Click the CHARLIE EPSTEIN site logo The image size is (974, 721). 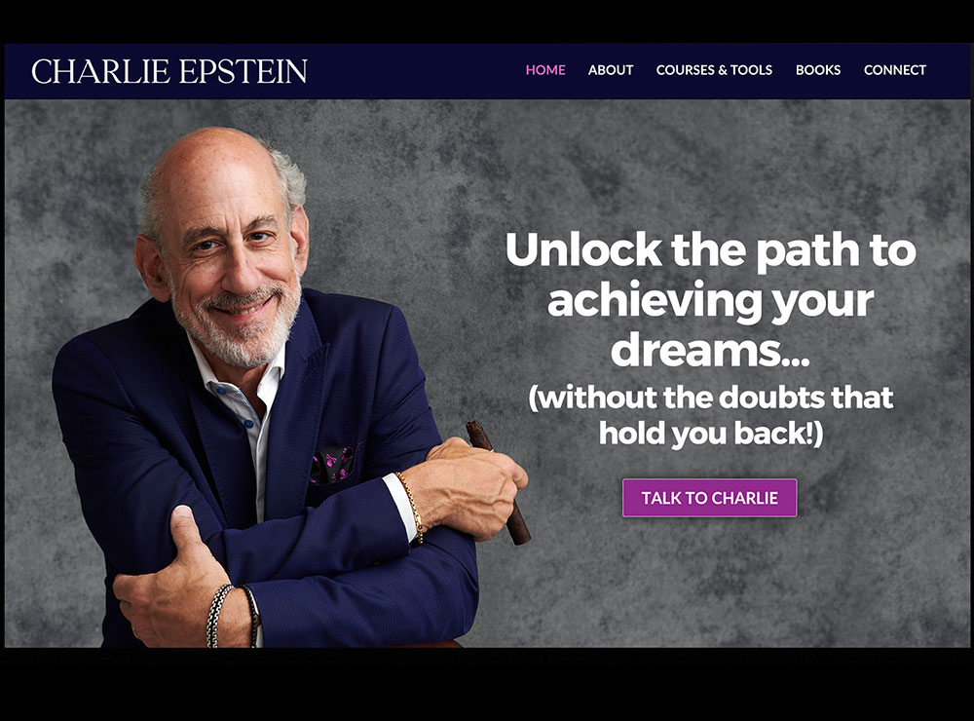click(x=169, y=71)
